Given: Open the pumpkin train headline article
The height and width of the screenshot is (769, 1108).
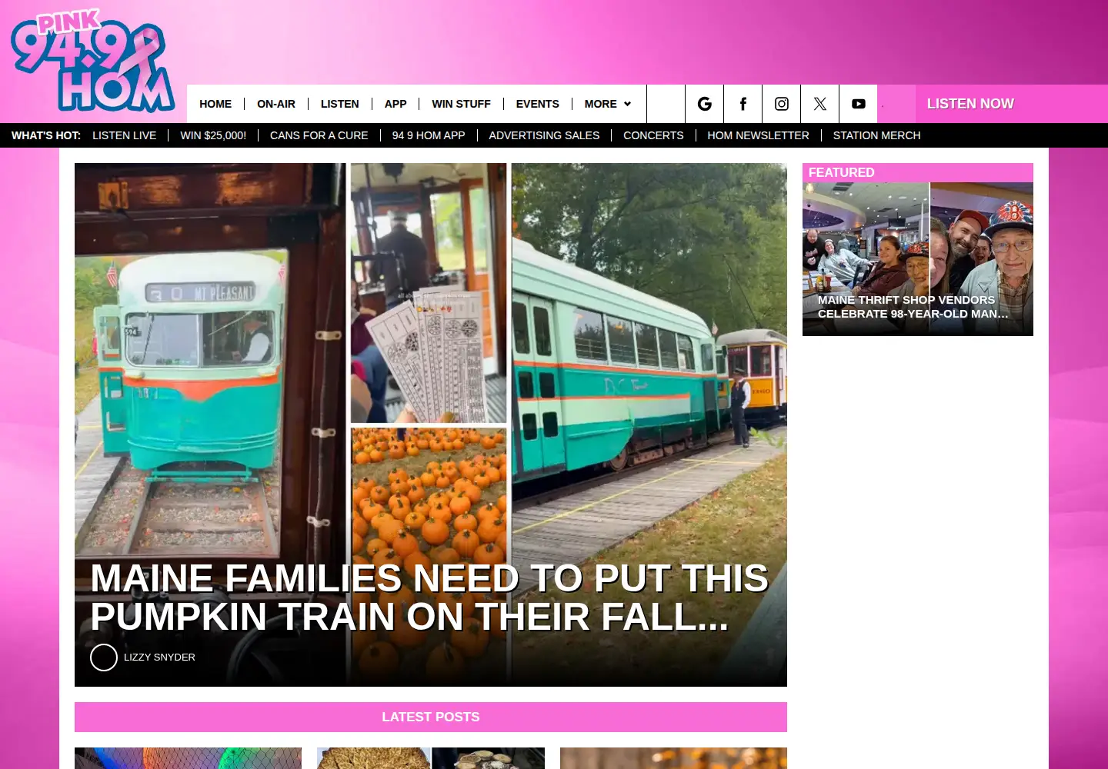Looking at the screenshot, I should [429, 598].
